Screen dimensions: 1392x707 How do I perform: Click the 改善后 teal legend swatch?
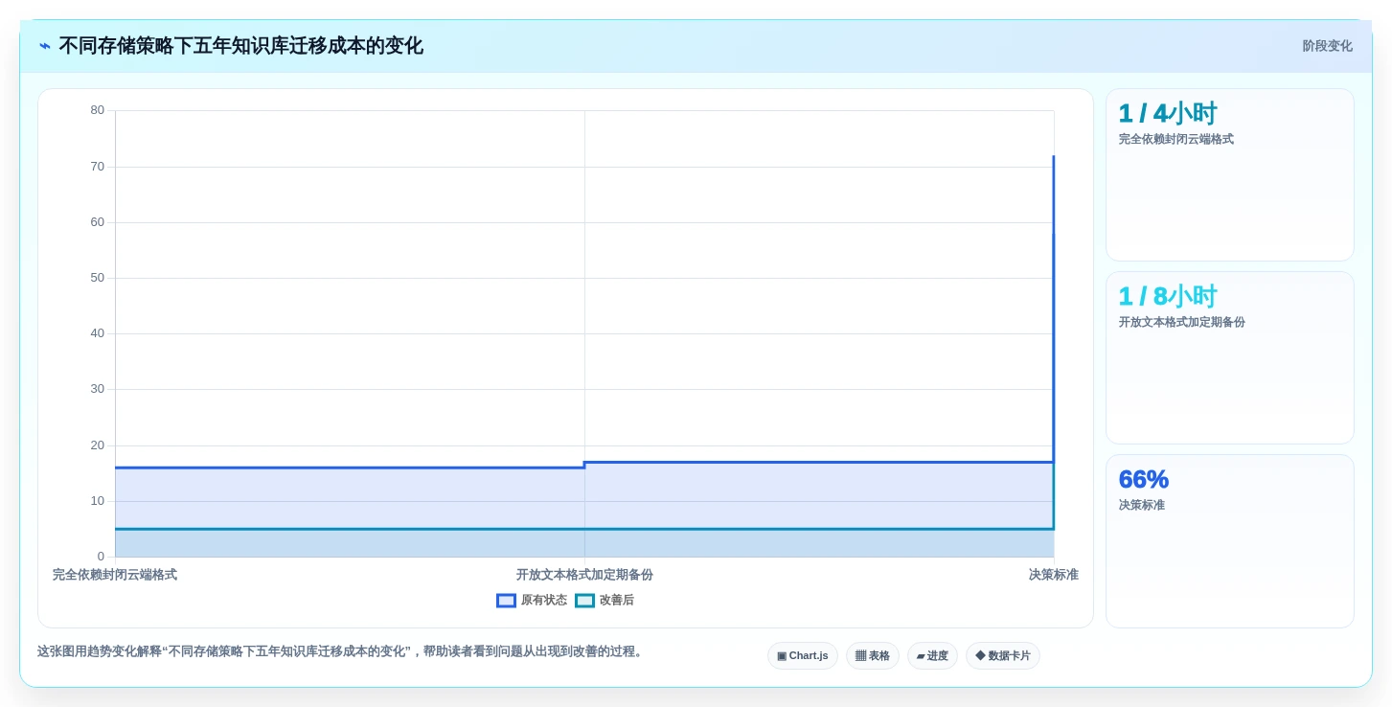[x=584, y=601]
